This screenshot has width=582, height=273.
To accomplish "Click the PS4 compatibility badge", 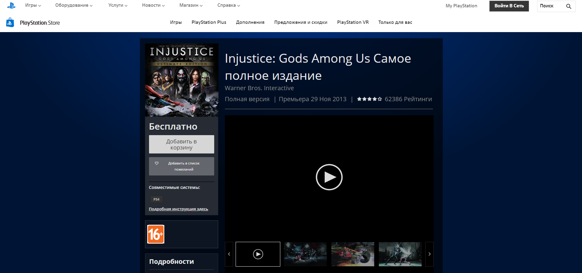I will 156,199.
